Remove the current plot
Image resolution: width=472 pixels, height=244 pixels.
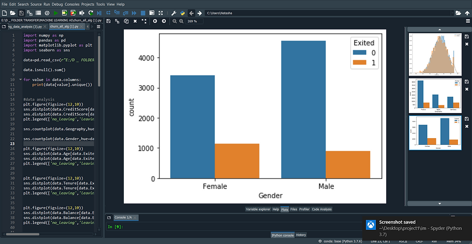pyautogui.click(x=135, y=21)
